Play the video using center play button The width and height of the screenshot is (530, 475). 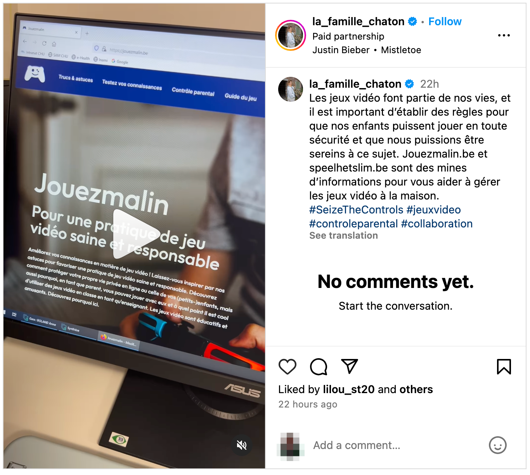[134, 234]
